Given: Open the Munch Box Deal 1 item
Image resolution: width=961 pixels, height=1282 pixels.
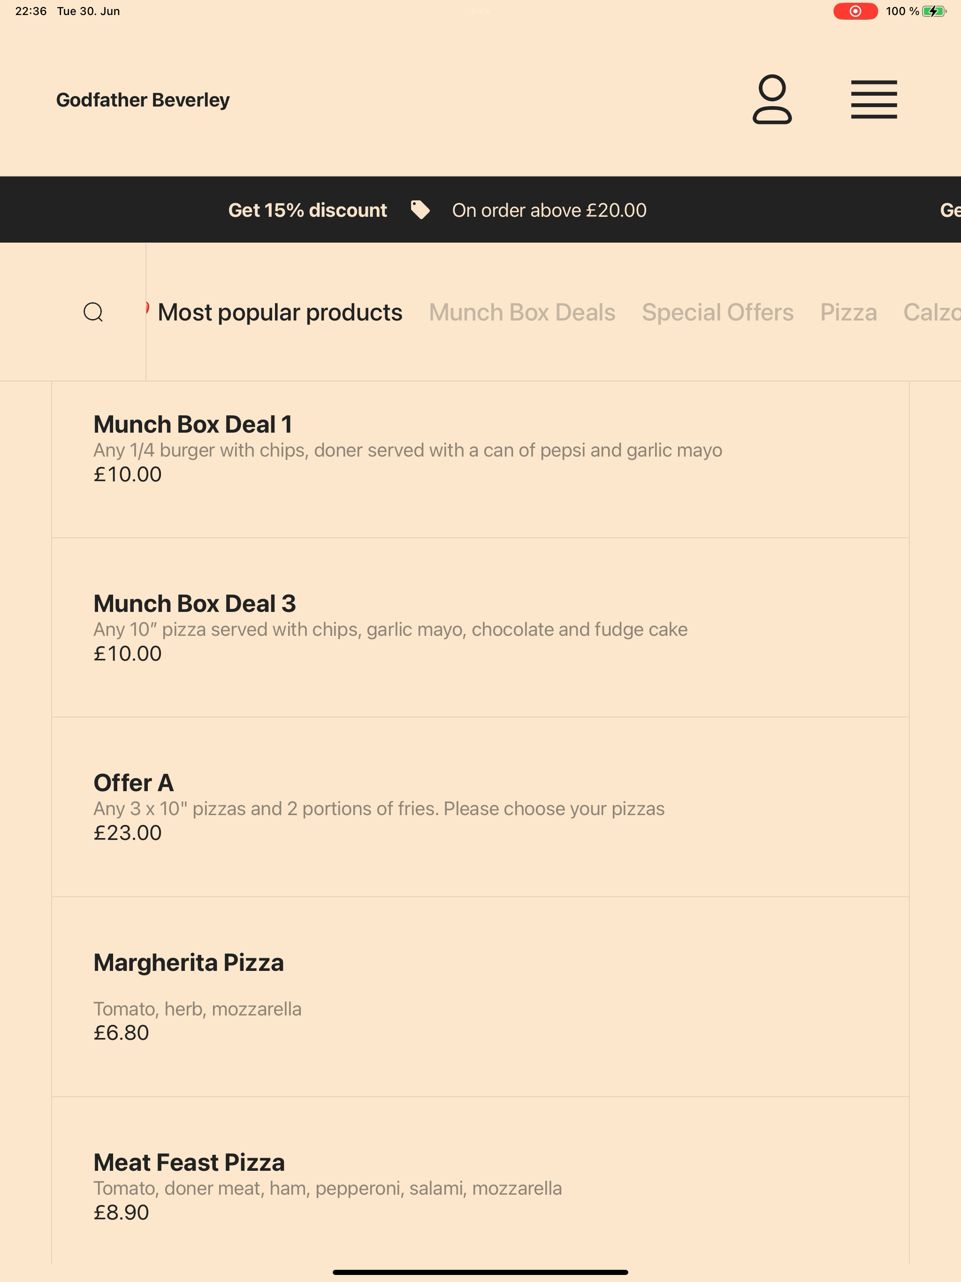Looking at the screenshot, I should point(480,459).
